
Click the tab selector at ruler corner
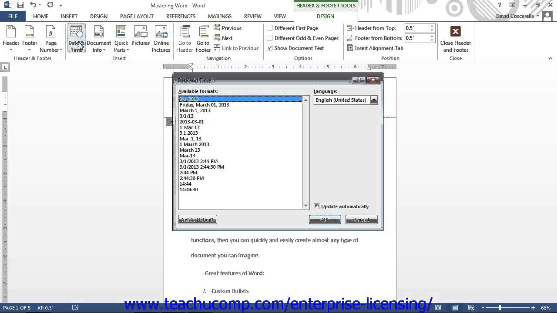pos(5,67)
